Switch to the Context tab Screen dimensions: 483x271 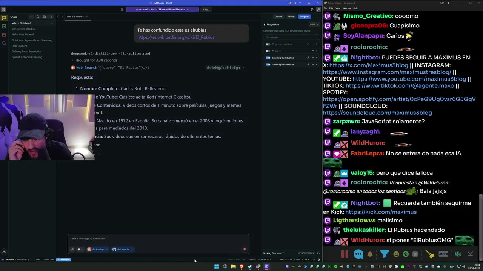coord(278,17)
